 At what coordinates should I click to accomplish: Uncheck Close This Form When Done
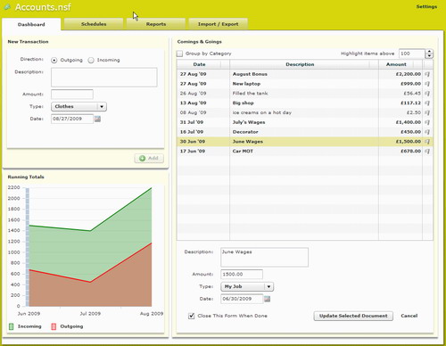click(192, 316)
